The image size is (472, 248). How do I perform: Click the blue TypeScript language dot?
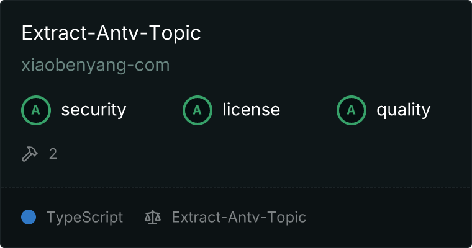click(29, 217)
